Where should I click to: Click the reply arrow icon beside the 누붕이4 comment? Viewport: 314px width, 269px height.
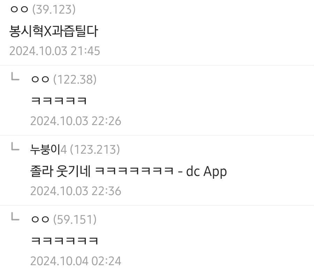[15, 146]
